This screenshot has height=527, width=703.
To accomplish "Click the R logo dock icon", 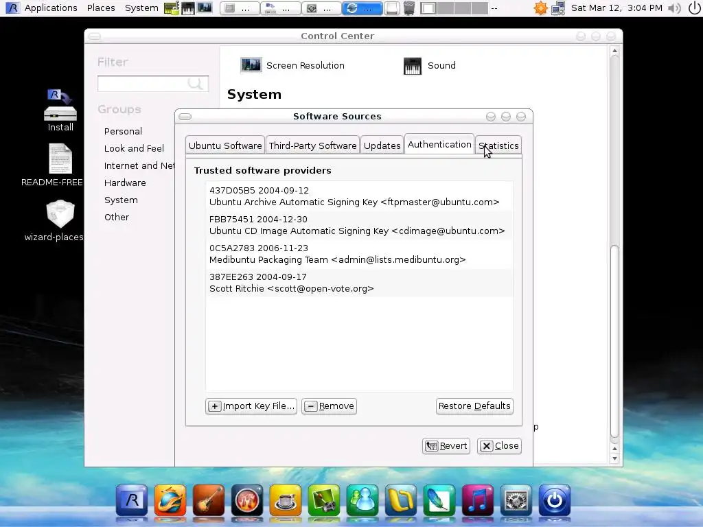I will click(x=132, y=500).
